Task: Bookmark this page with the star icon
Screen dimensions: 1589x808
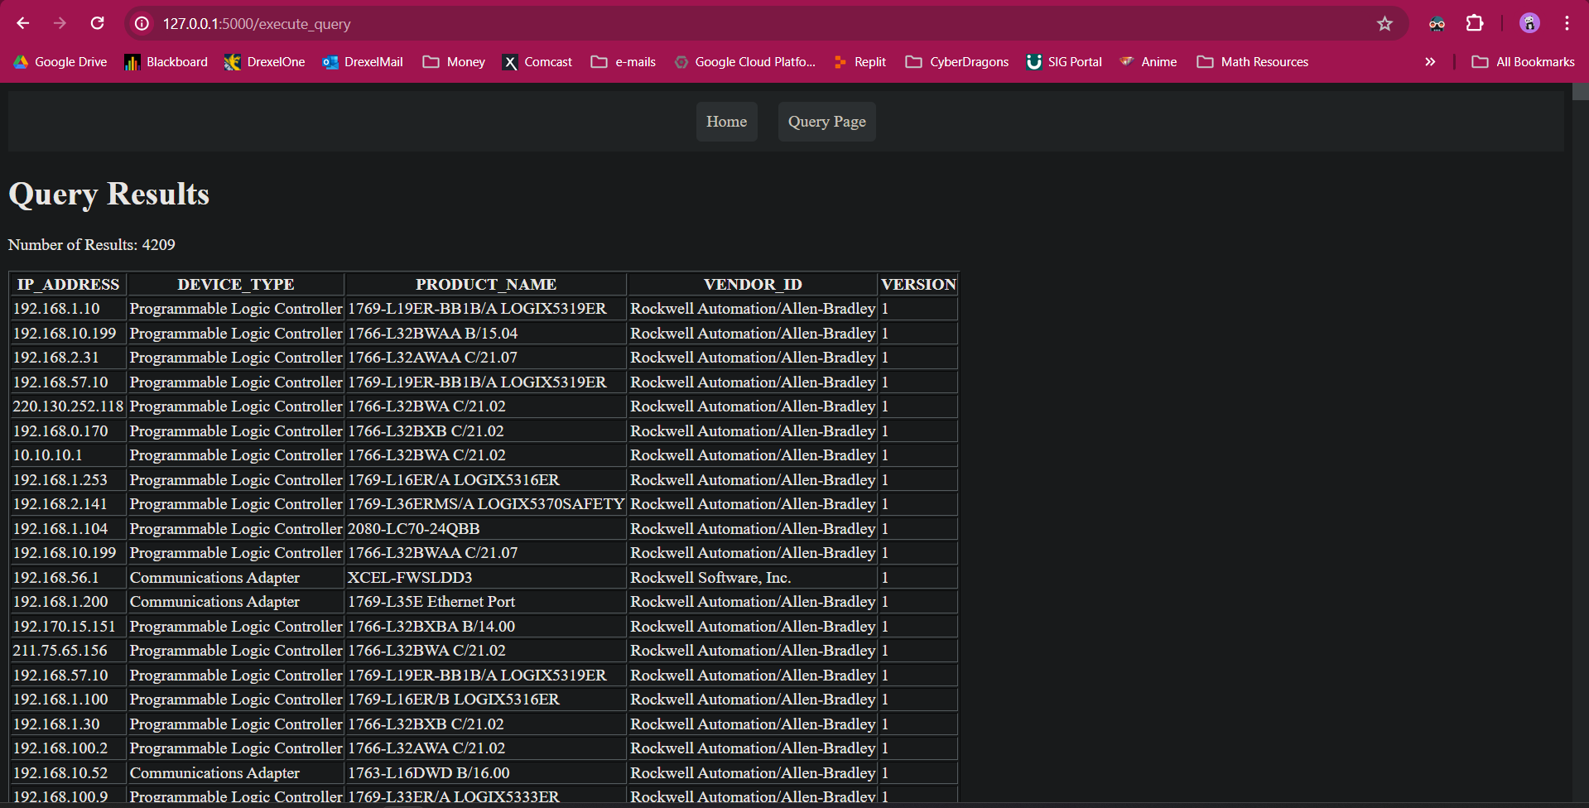Action: pyautogui.click(x=1384, y=24)
